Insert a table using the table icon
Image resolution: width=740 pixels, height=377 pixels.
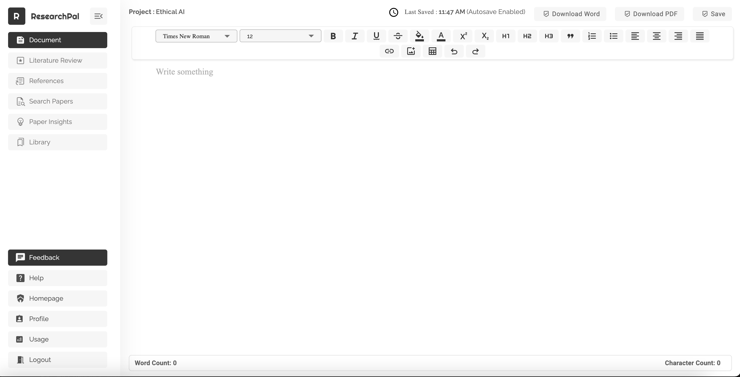tap(432, 51)
